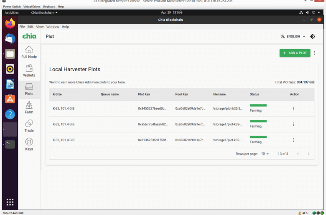Go to the previous page of plots
The width and height of the screenshot is (326, 215).
click(x=298, y=154)
